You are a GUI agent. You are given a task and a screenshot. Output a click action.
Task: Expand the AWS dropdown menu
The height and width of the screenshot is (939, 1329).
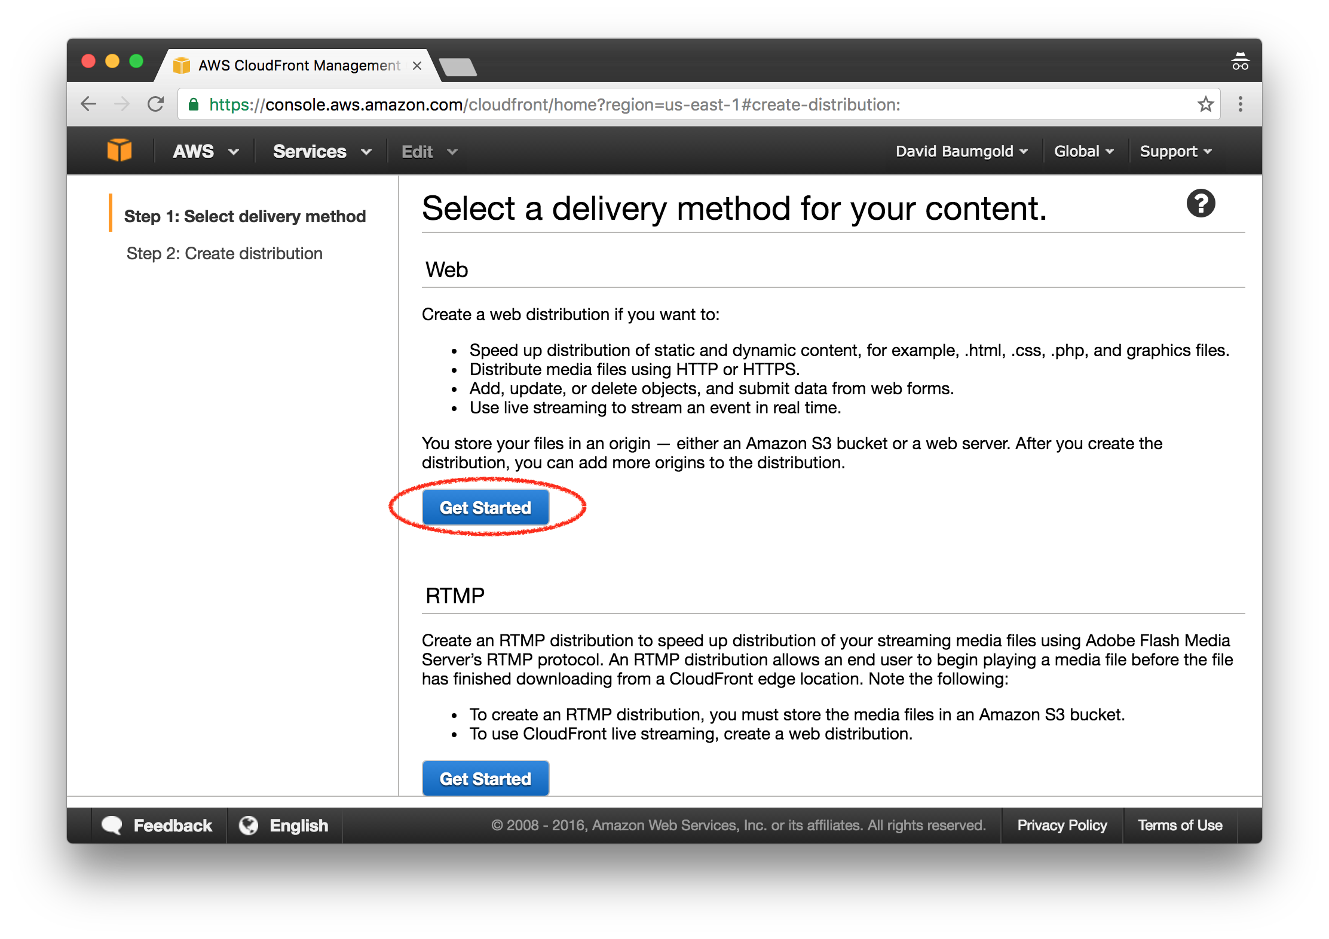point(205,151)
